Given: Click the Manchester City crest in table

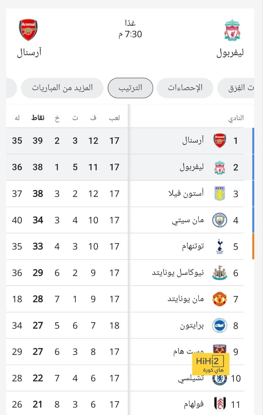Looking at the screenshot, I should tap(220, 220).
